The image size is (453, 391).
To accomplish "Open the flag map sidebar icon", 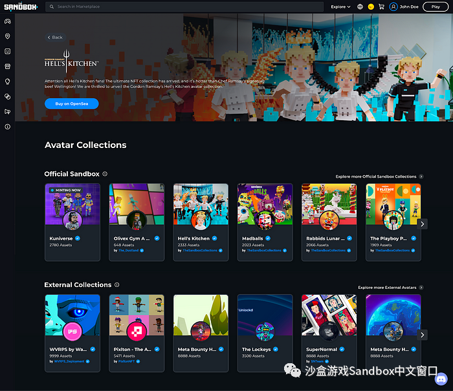I will coord(8,112).
